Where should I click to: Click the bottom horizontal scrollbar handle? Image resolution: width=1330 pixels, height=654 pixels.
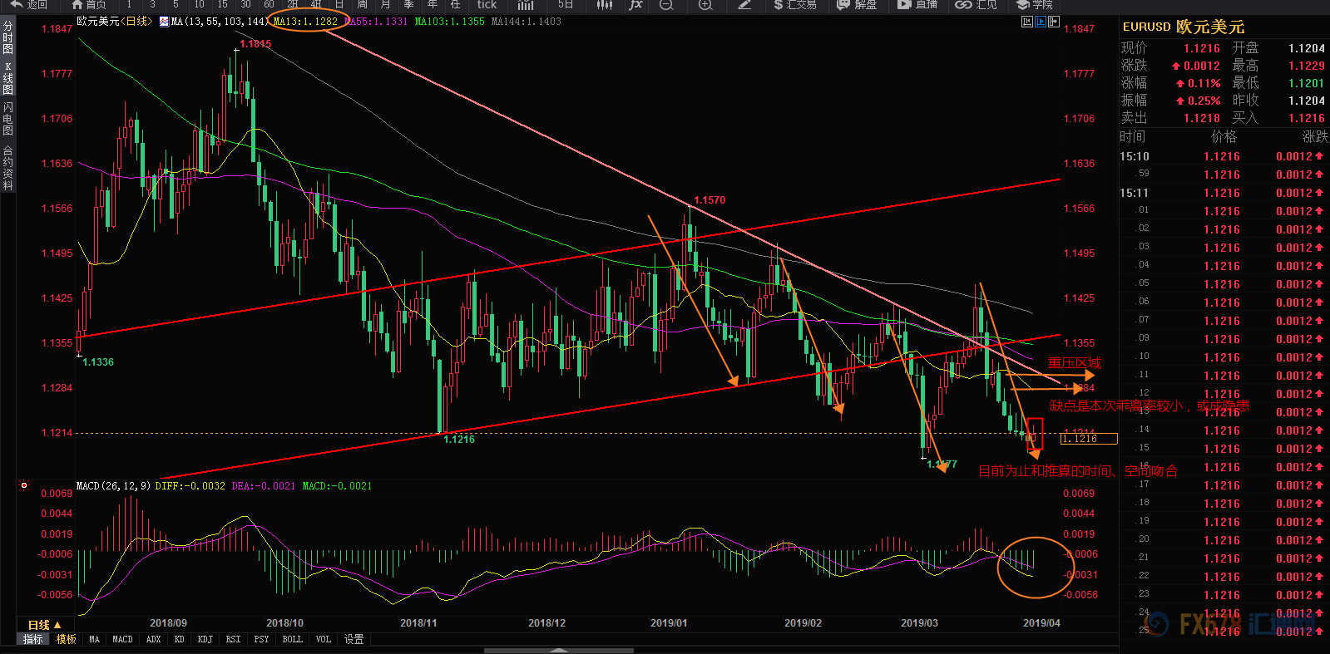[559, 651]
